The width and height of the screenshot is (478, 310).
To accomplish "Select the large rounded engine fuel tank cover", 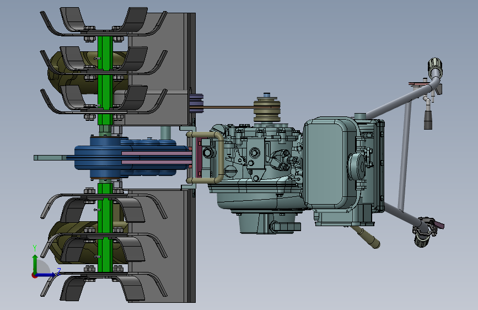I will pyautogui.click(x=331, y=163).
